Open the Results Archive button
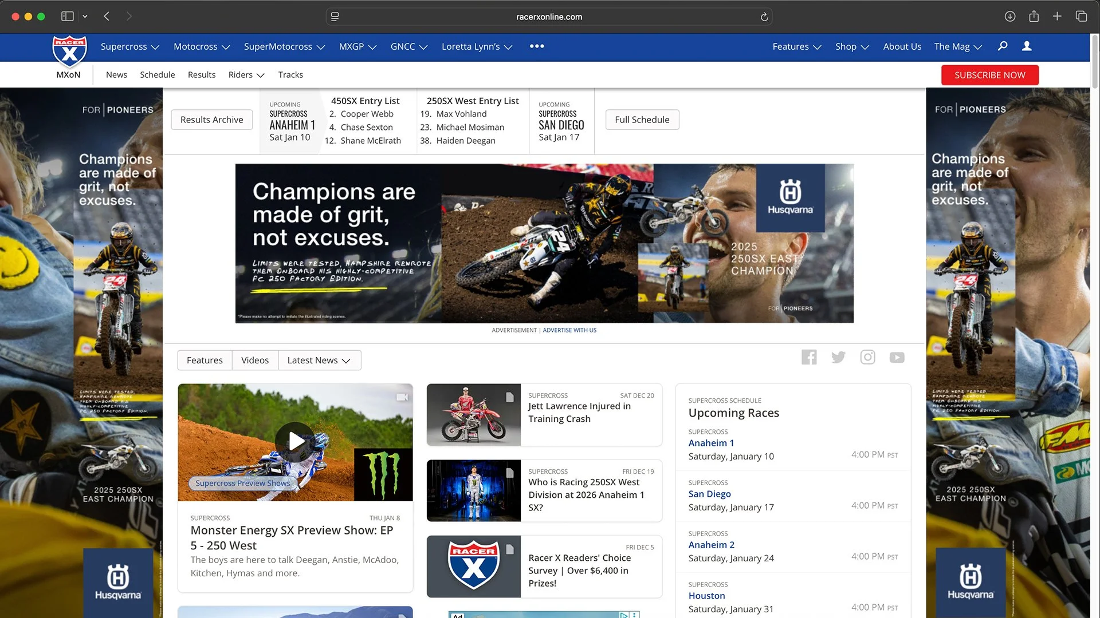Screen dimensions: 1100x618 point(211,120)
